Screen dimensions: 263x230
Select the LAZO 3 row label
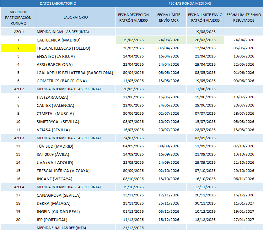18,138
